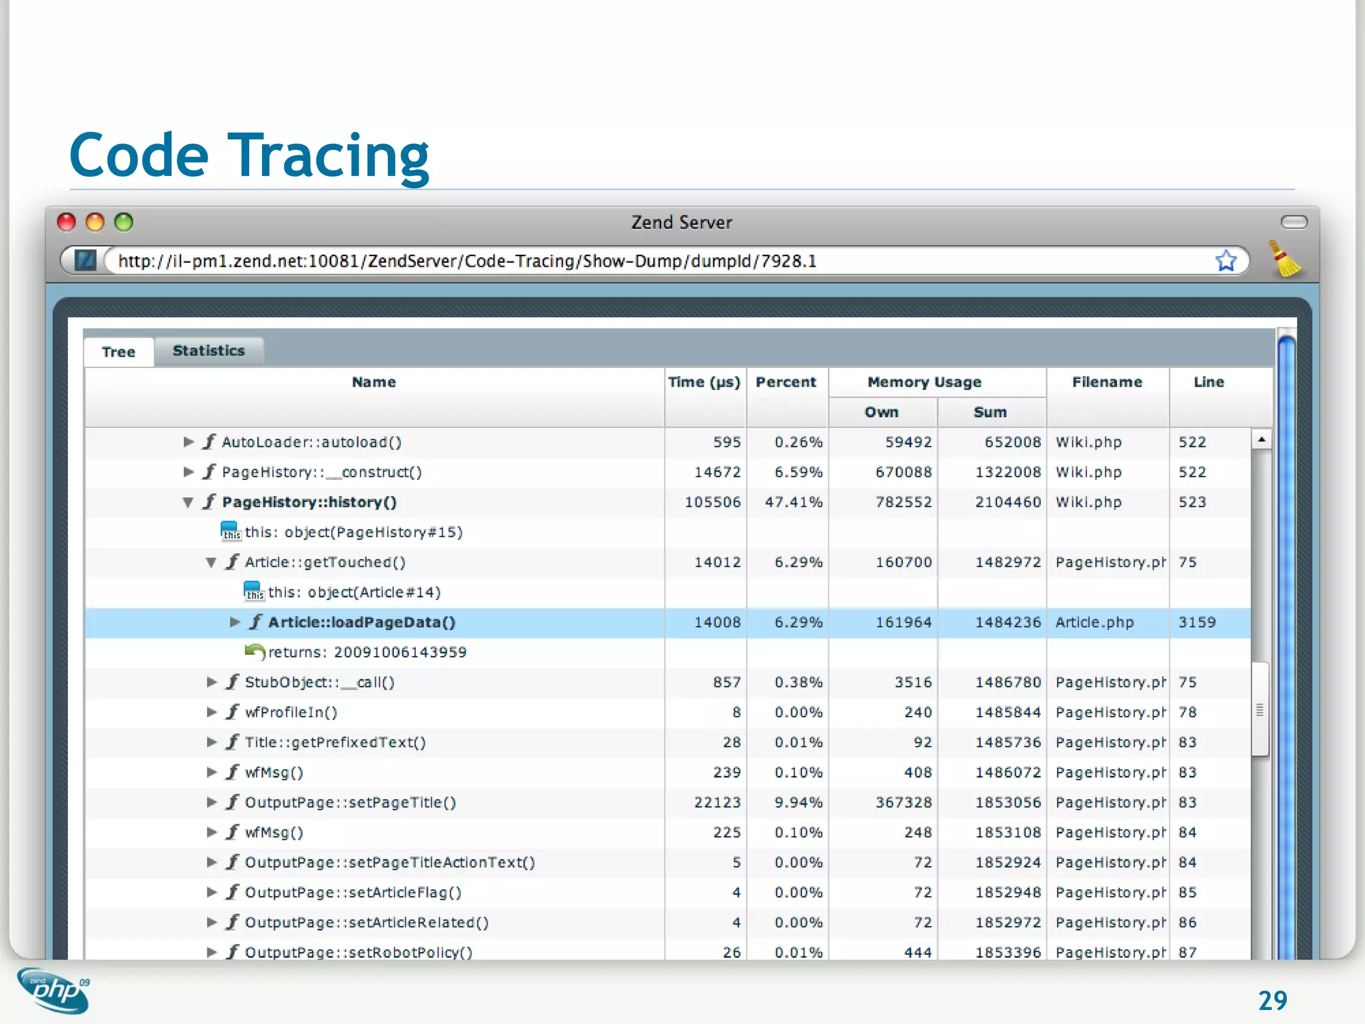The image size is (1365, 1024).
Task: Expand Title::getPrefixedText() row
Action: click(x=212, y=741)
